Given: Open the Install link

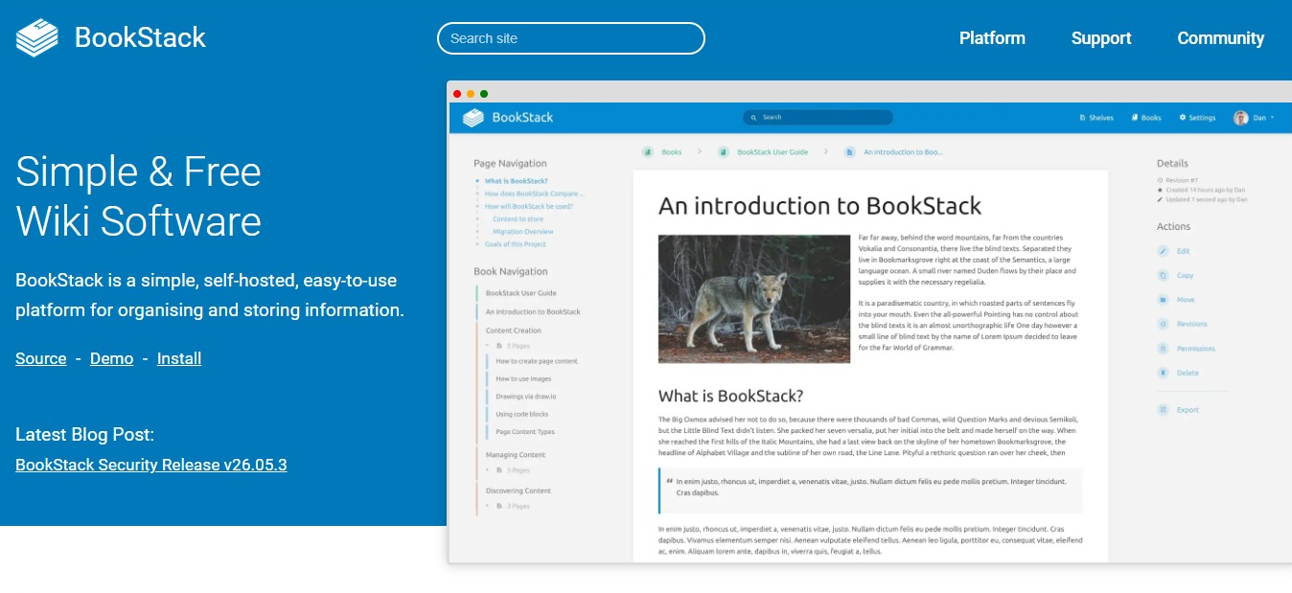Looking at the screenshot, I should (179, 358).
